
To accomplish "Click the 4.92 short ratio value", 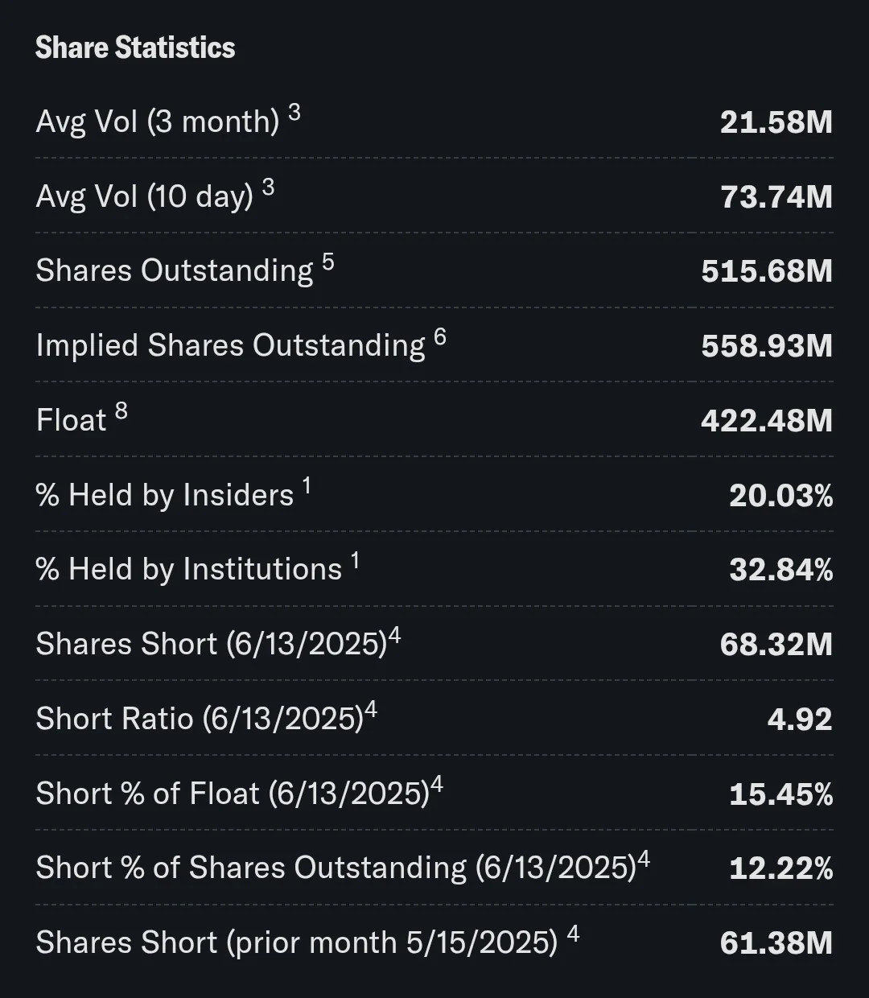I will [800, 720].
